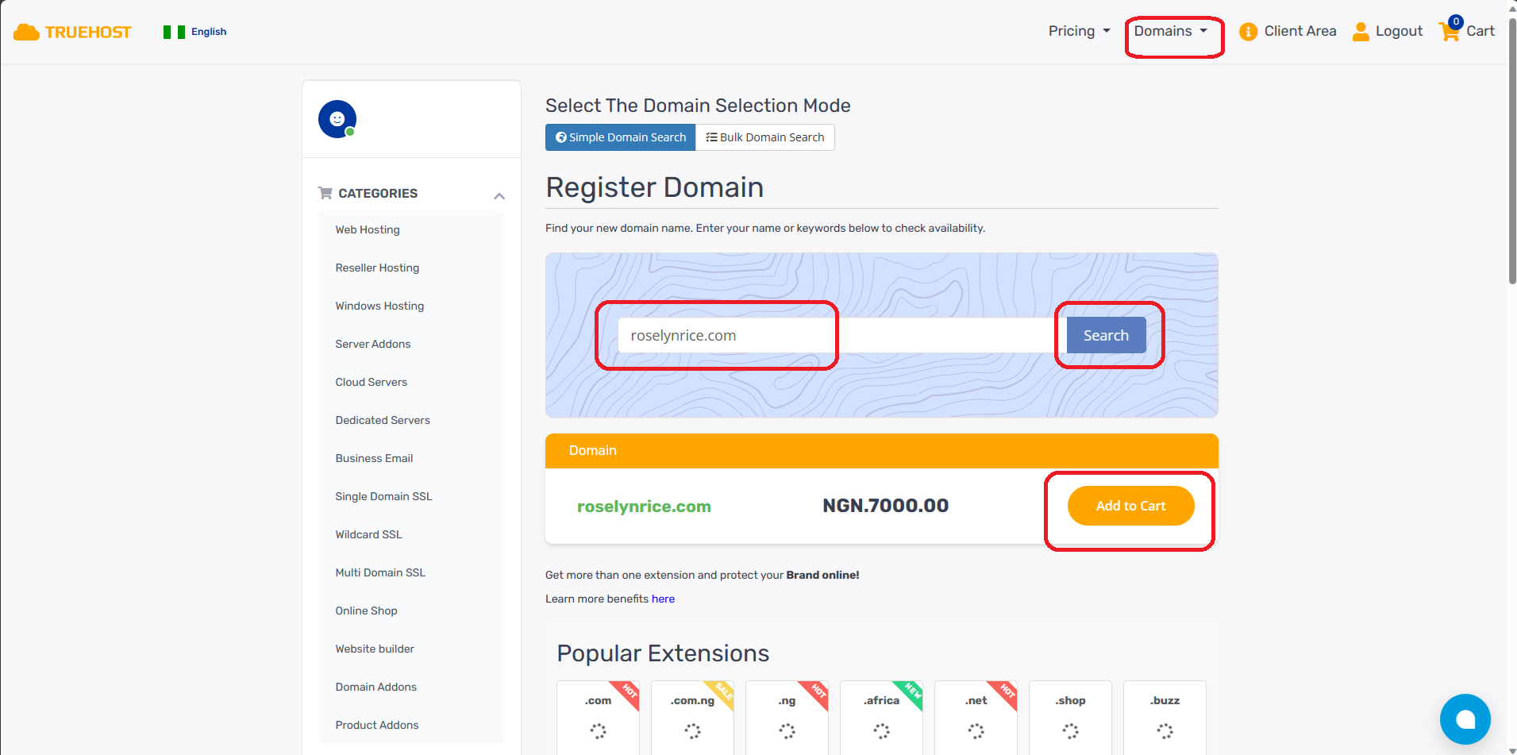Viewport: 1517px width, 755px height.
Task: Add roselynrice.com to cart
Action: click(x=1130, y=506)
